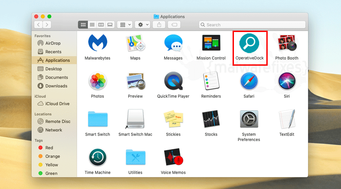Select the Smart Switch folder icon
This screenshot has width=341, height=189.
tap(98, 119)
